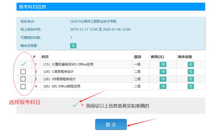Click the 费用(元) column header
The image size is (221, 131).
click(157, 57)
